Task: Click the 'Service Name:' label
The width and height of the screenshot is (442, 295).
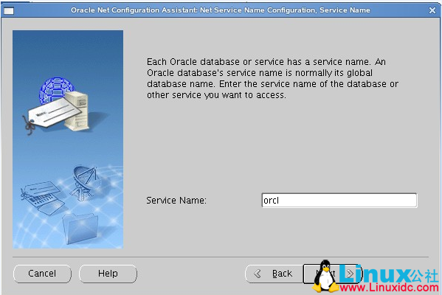Action: 176,201
